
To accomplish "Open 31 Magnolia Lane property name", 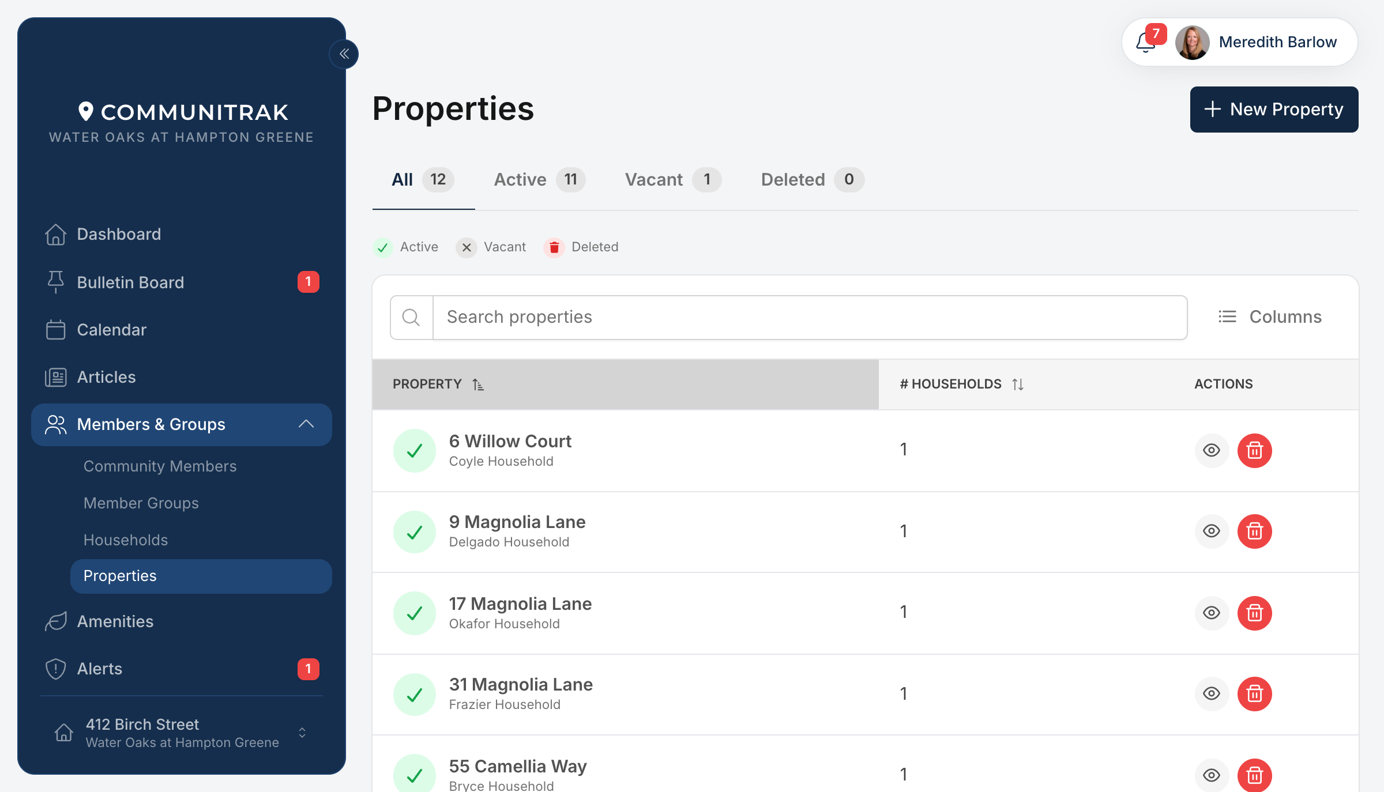I will (x=521, y=684).
